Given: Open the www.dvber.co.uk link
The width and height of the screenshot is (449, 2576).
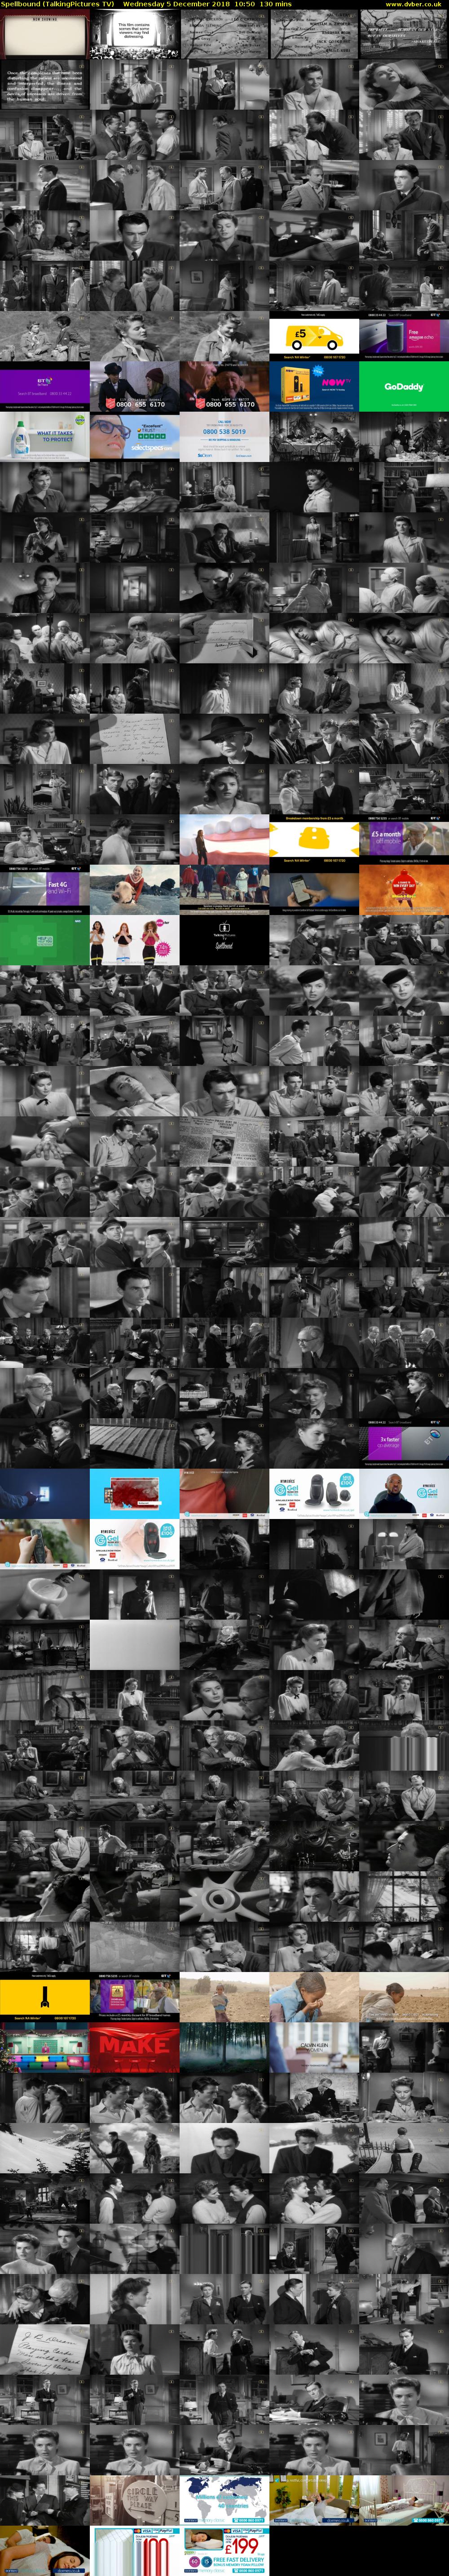Looking at the screenshot, I should (413, 4).
